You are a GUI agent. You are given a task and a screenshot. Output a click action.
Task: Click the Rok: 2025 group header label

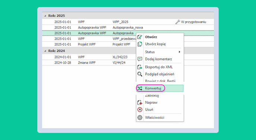click(x=57, y=16)
